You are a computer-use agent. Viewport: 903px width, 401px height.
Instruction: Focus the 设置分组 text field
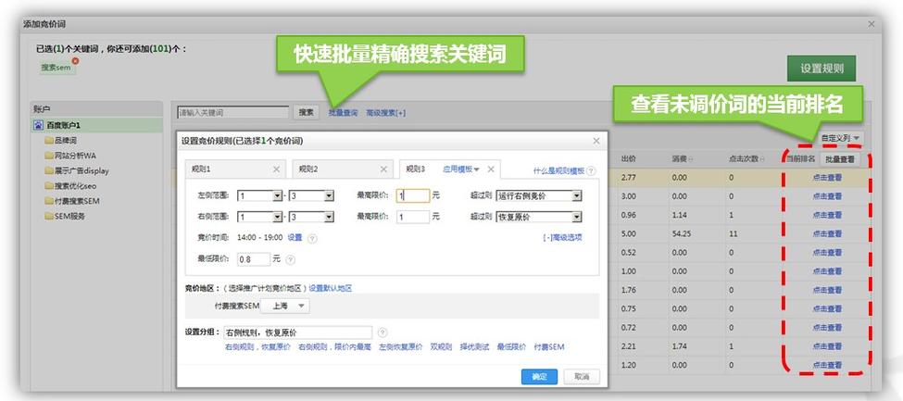297,332
